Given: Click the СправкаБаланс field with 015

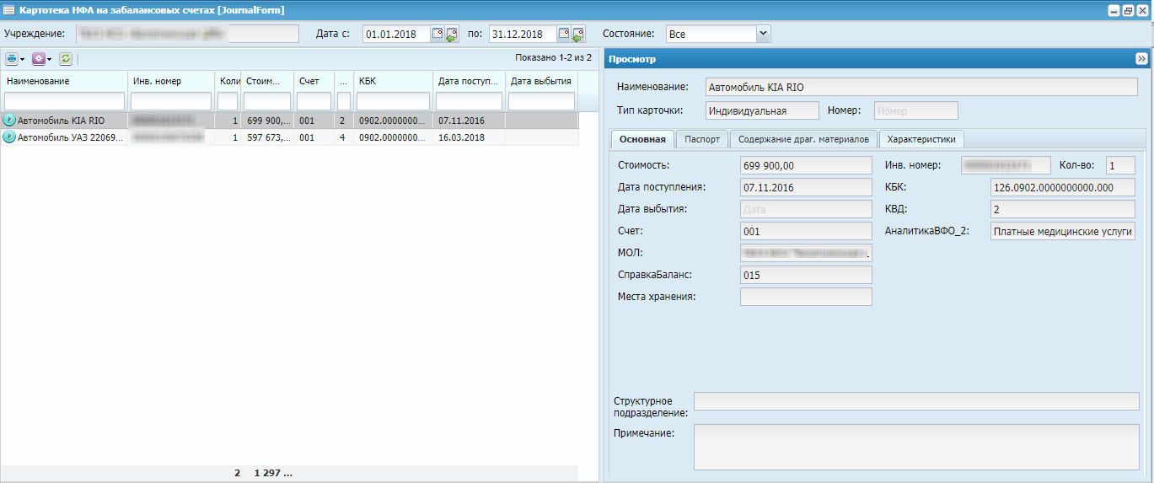Looking at the screenshot, I should (806, 275).
